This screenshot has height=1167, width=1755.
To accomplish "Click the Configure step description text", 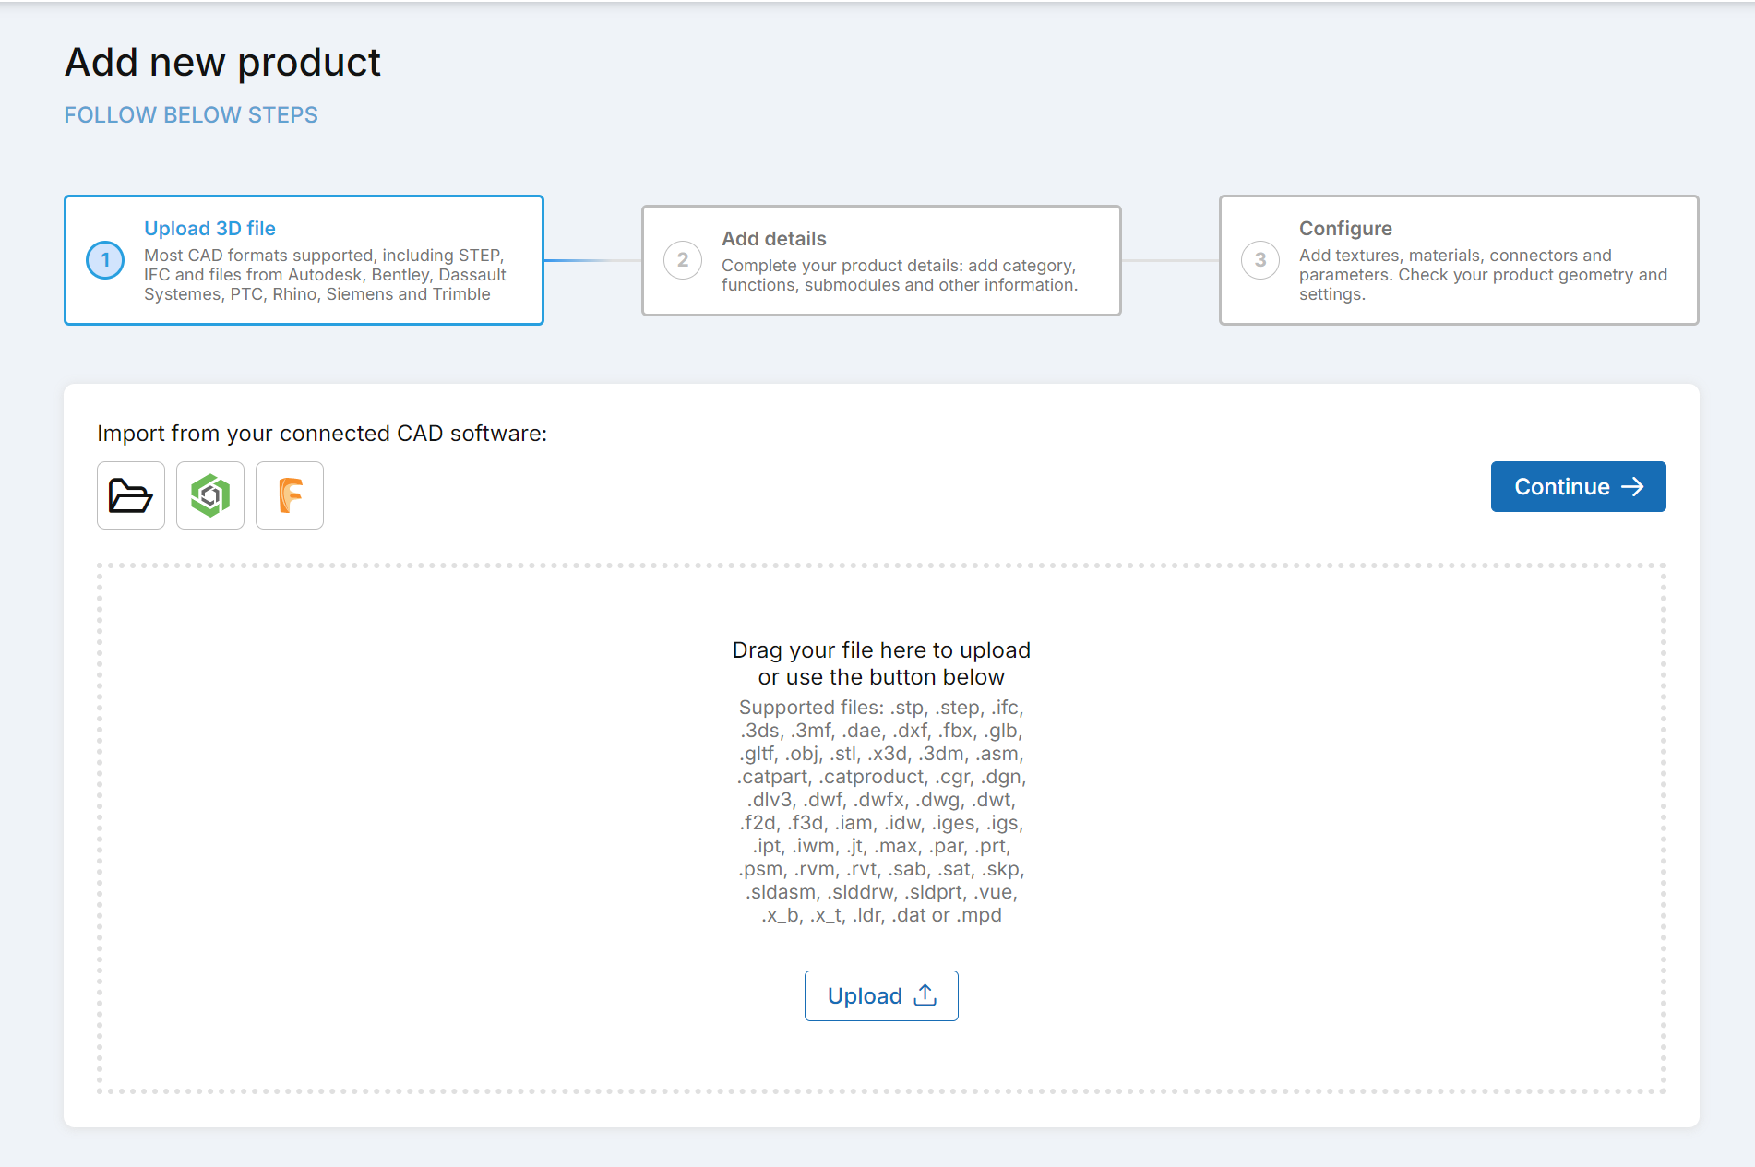I will [x=1483, y=275].
